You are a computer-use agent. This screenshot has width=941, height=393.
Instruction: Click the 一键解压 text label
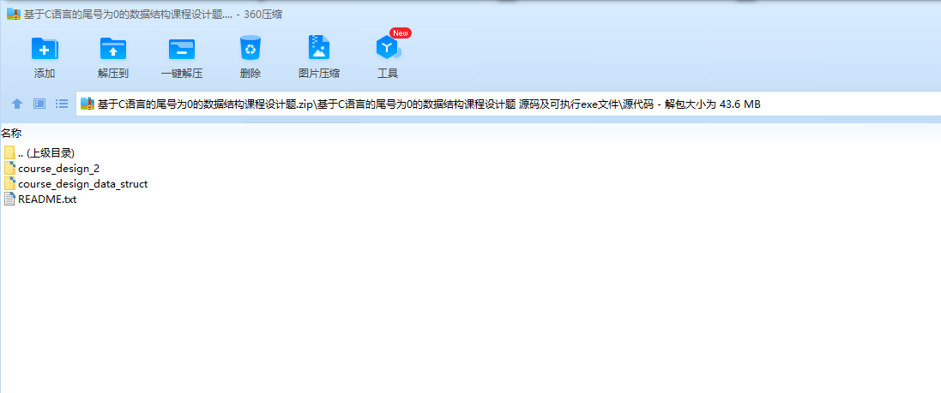tap(182, 74)
